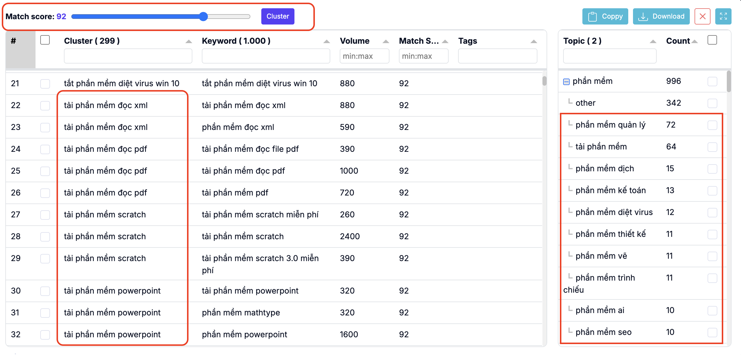The height and width of the screenshot is (355, 741).
Task: Focus the Volume min:max filter
Action: (365, 56)
